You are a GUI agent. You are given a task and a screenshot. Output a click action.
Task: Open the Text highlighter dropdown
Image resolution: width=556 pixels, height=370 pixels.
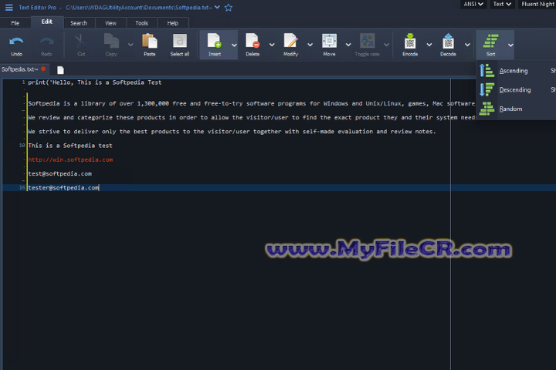point(502,5)
